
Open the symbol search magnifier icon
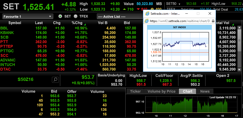55,79
